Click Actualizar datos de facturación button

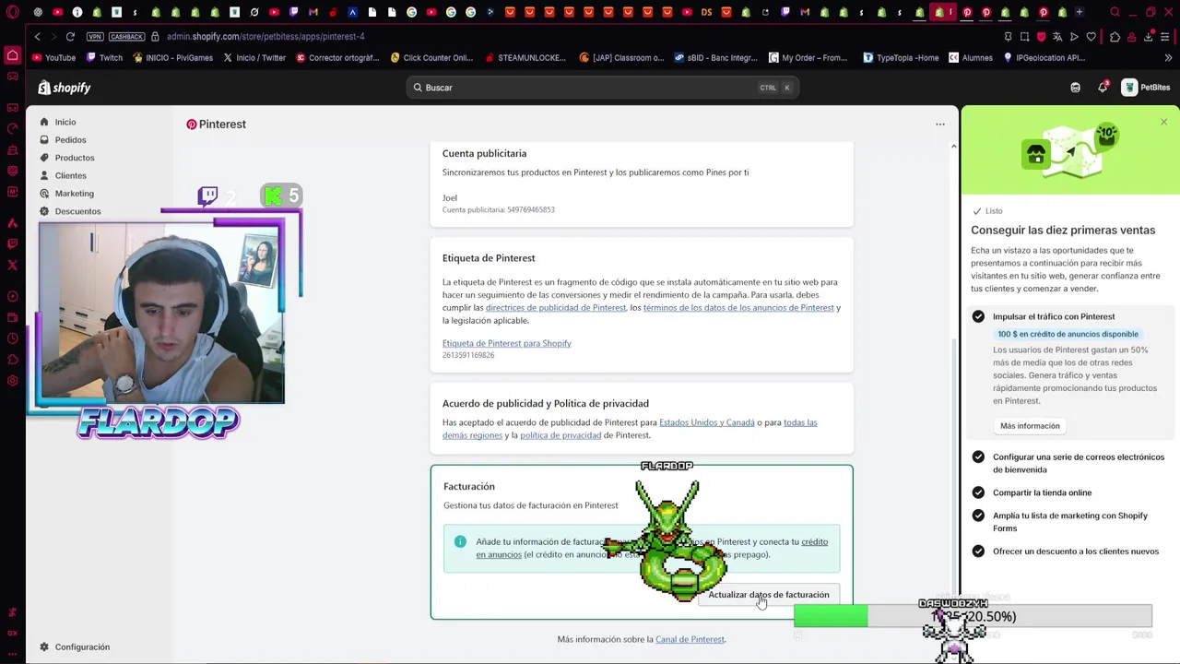tap(769, 595)
